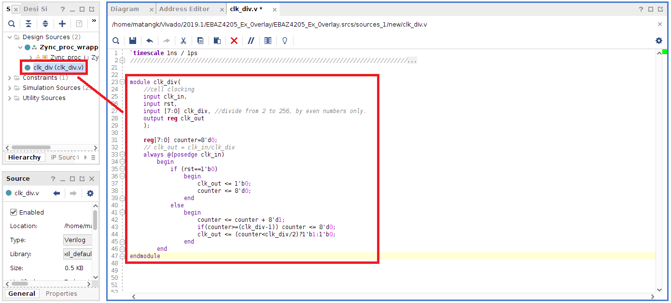
Task: Select the Hierarchy view button
Action: click(25, 157)
